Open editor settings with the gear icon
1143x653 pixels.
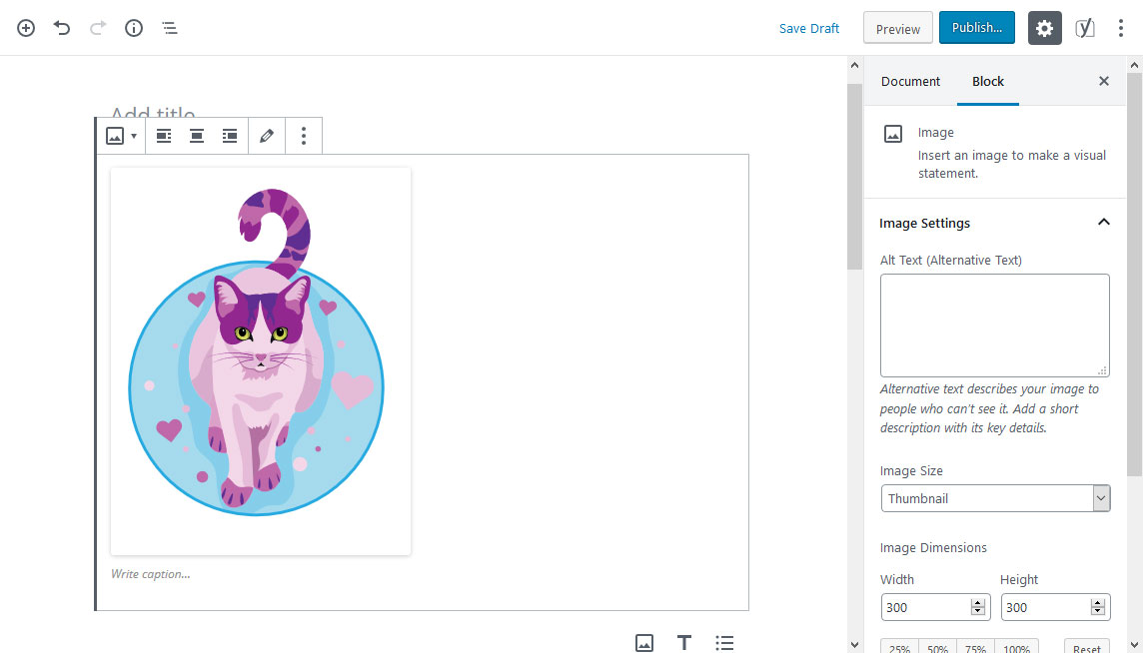tap(1044, 28)
